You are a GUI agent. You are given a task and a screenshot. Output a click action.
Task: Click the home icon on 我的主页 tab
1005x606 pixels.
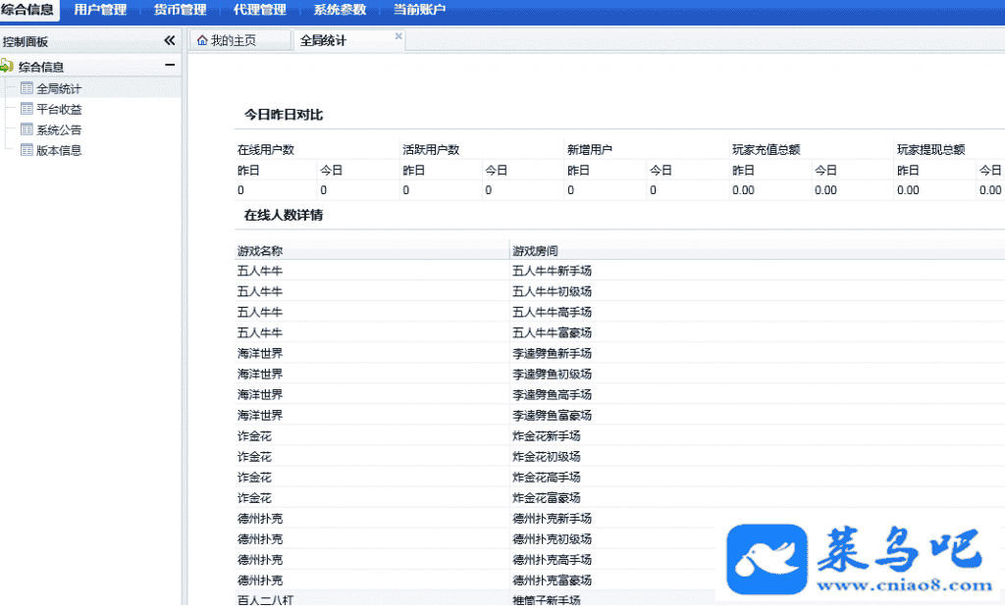202,41
